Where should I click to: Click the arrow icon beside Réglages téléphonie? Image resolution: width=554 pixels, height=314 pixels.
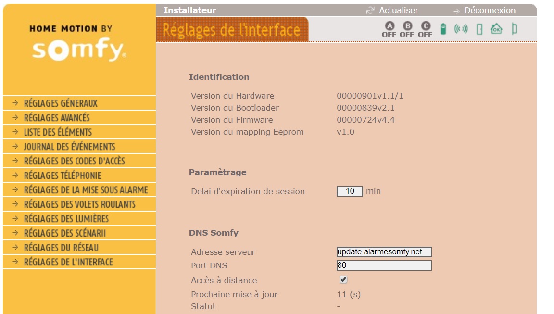point(15,175)
